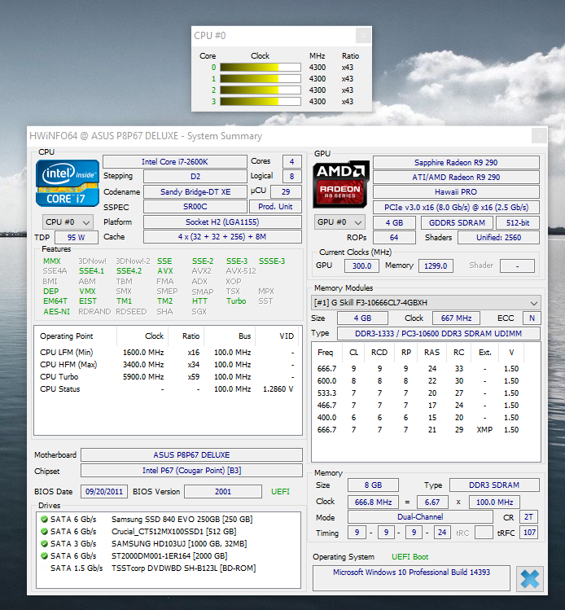Viewport: 565px width, 610px height.
Task: Click the Turbo feature label
Action: coord(236,301)
